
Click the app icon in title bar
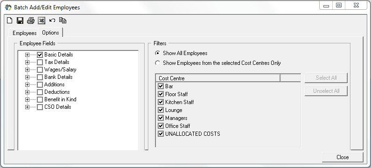[8, 7]
